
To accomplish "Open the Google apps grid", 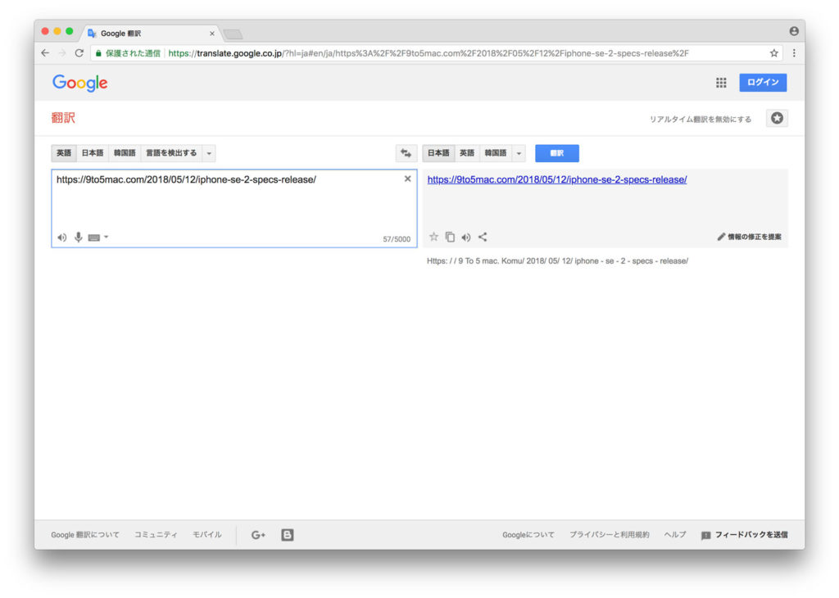I will coord(721,83).
